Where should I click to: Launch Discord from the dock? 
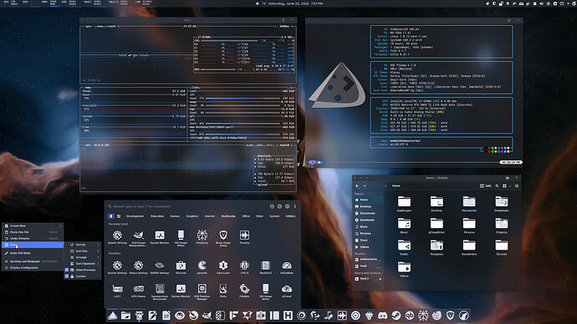click(x=383, y=315)
